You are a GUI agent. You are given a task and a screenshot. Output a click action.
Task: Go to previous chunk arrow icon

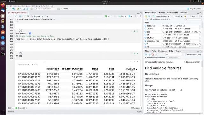coord(112,16)
